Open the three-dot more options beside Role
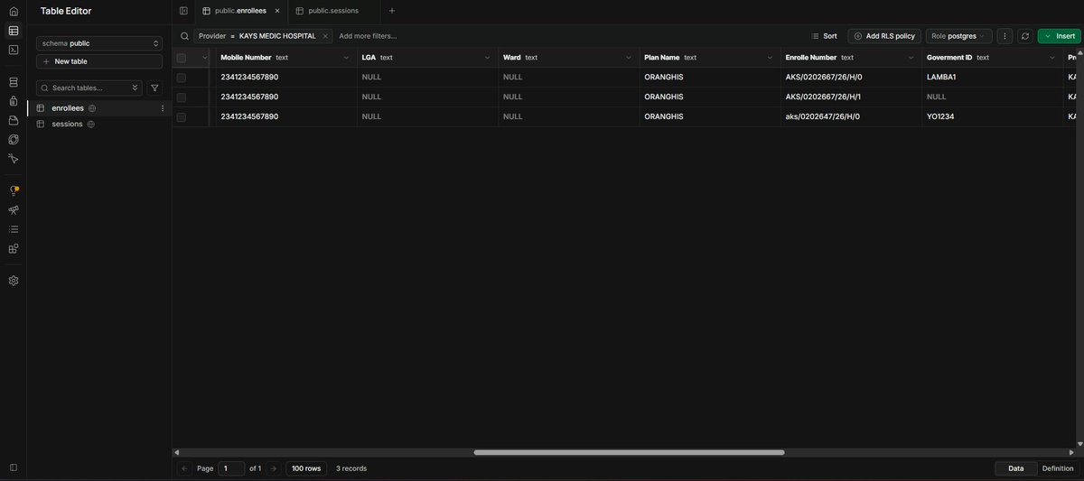Image resolution: width=1084 pixels, height=481 pixels. 1005,36
